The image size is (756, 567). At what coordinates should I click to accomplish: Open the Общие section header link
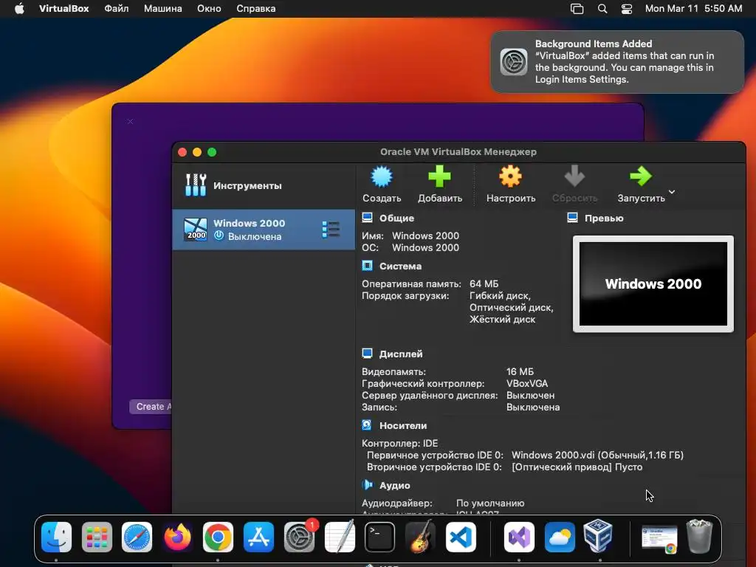pos(396,218)
